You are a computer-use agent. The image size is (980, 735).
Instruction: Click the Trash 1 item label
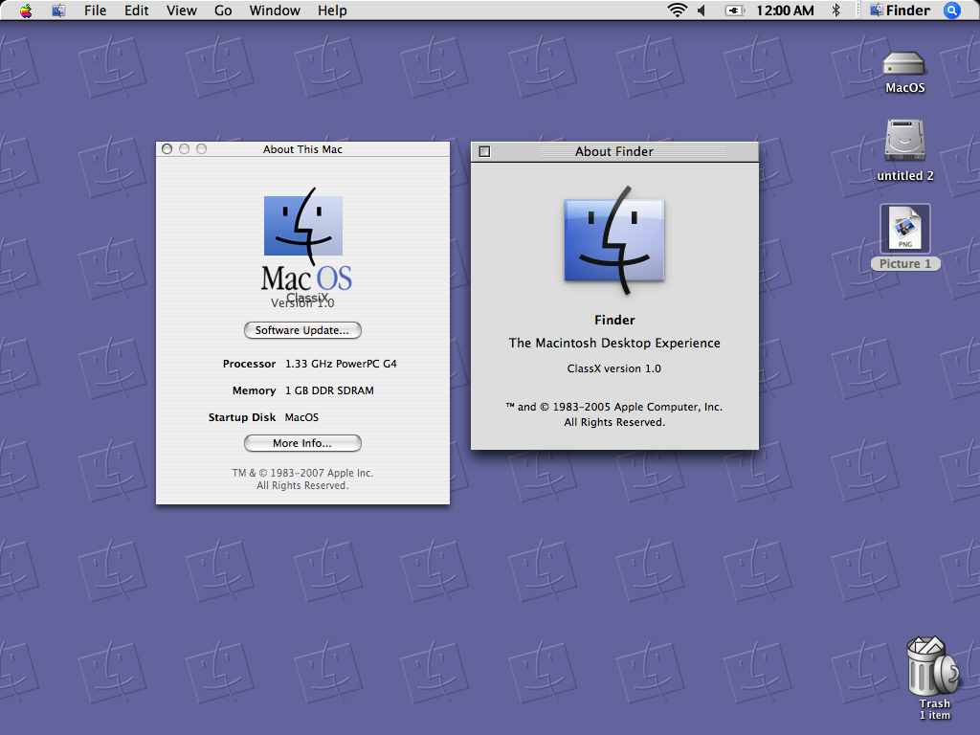(934, 709)
